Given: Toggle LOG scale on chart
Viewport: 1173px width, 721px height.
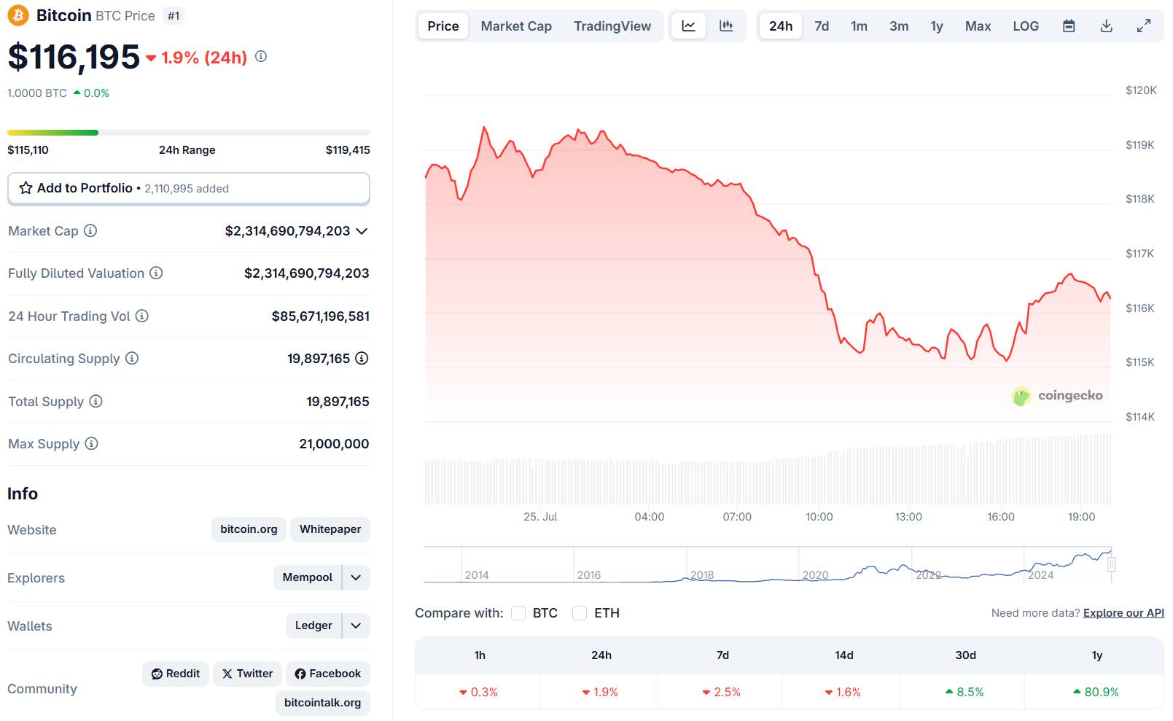Looking at the screenshot, I should click(x=1026, y=26).
